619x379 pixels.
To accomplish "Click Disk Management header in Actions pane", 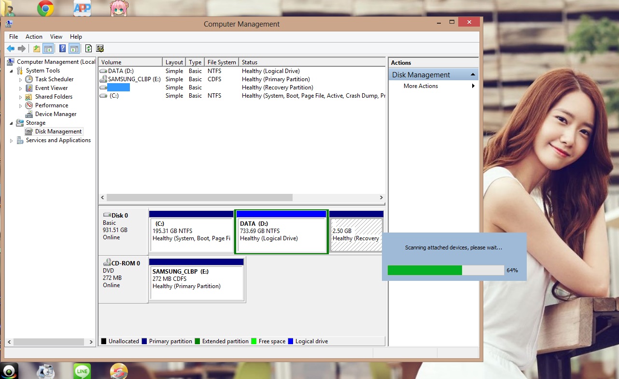I will (434, 75).
